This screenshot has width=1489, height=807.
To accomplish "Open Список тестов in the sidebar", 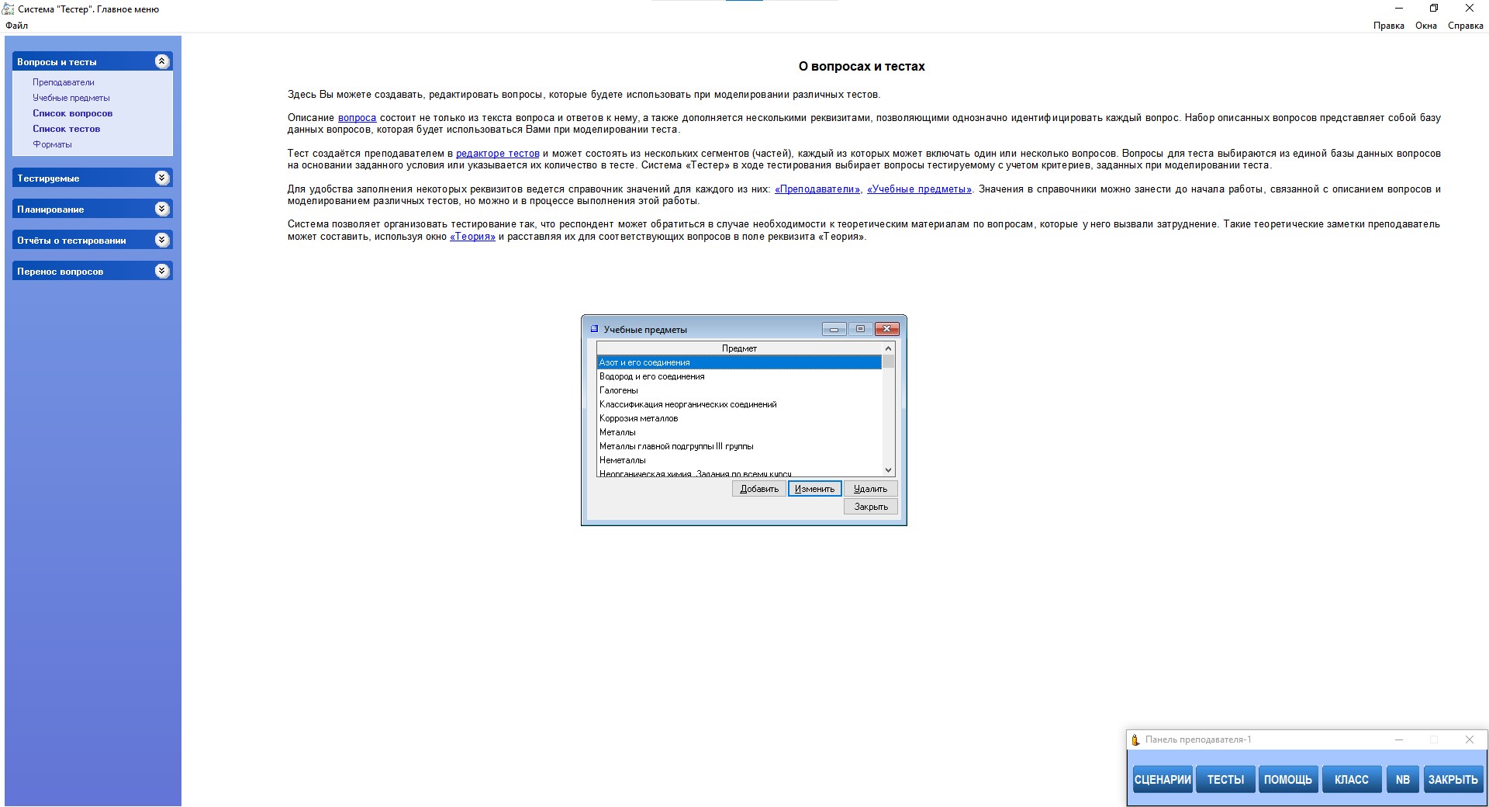I will pyautogui.click(x=66, y=129).
